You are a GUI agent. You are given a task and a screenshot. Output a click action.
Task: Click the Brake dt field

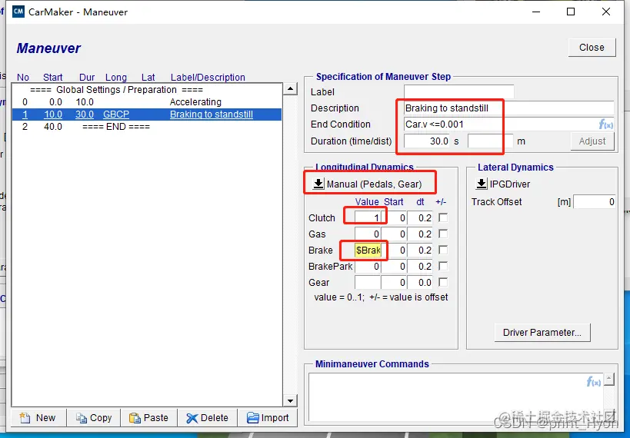pos(420,250)
